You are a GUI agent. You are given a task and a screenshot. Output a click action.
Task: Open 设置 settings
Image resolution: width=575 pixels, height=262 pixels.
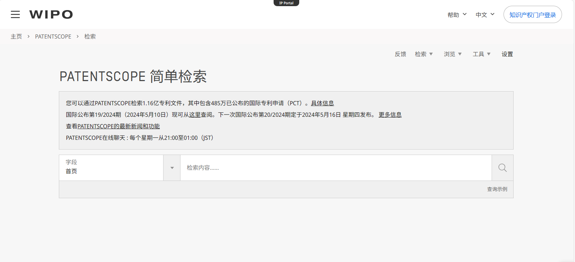pos(507,54)
